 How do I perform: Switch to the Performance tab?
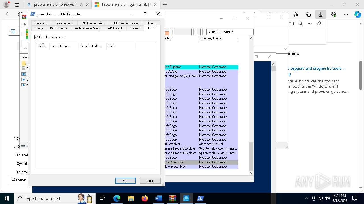coord(59,28)
